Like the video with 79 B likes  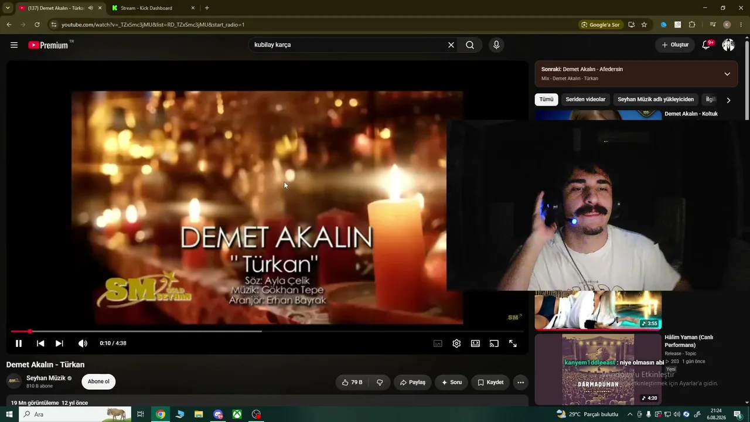(x=352, y=382)
